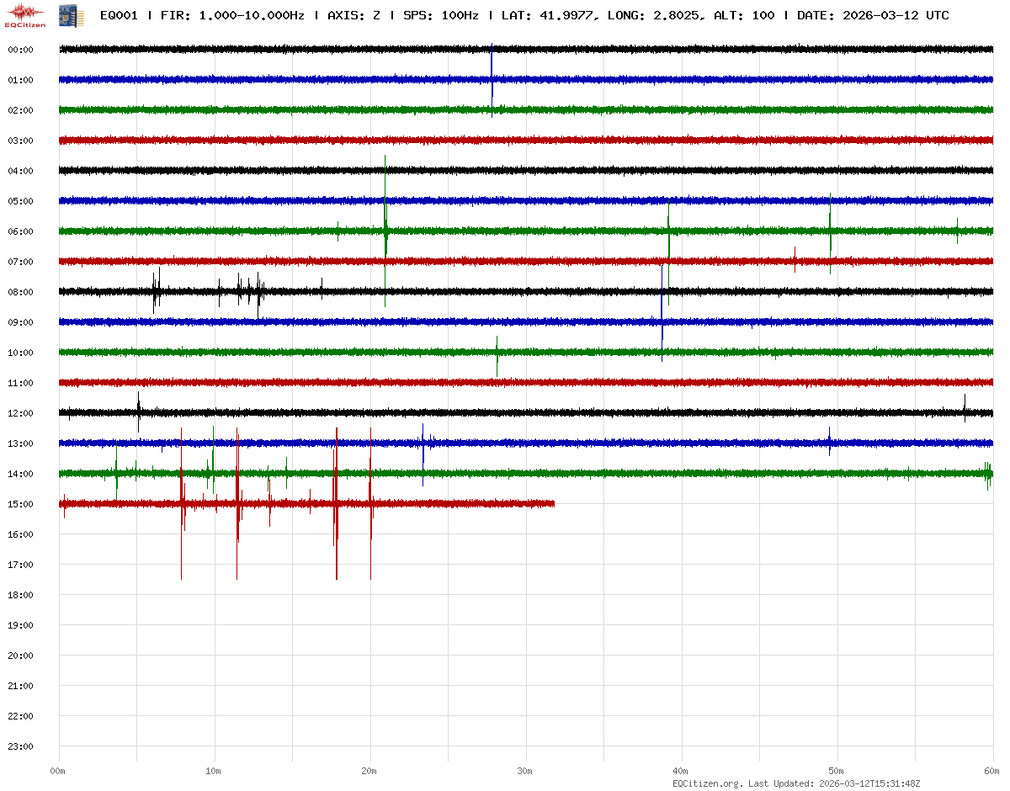Image resolution: width=1010 pixels, height=791 pixels.
Task: Click the SPS 100Hz sample rate label
Action: [x=441, y=16]
